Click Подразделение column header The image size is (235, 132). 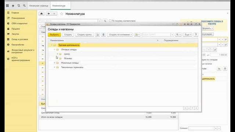click(180, 40)
